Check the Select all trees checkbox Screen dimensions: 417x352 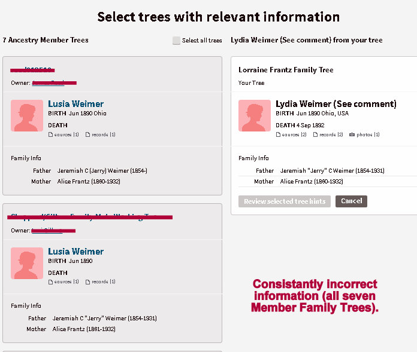tap(176, 41)
